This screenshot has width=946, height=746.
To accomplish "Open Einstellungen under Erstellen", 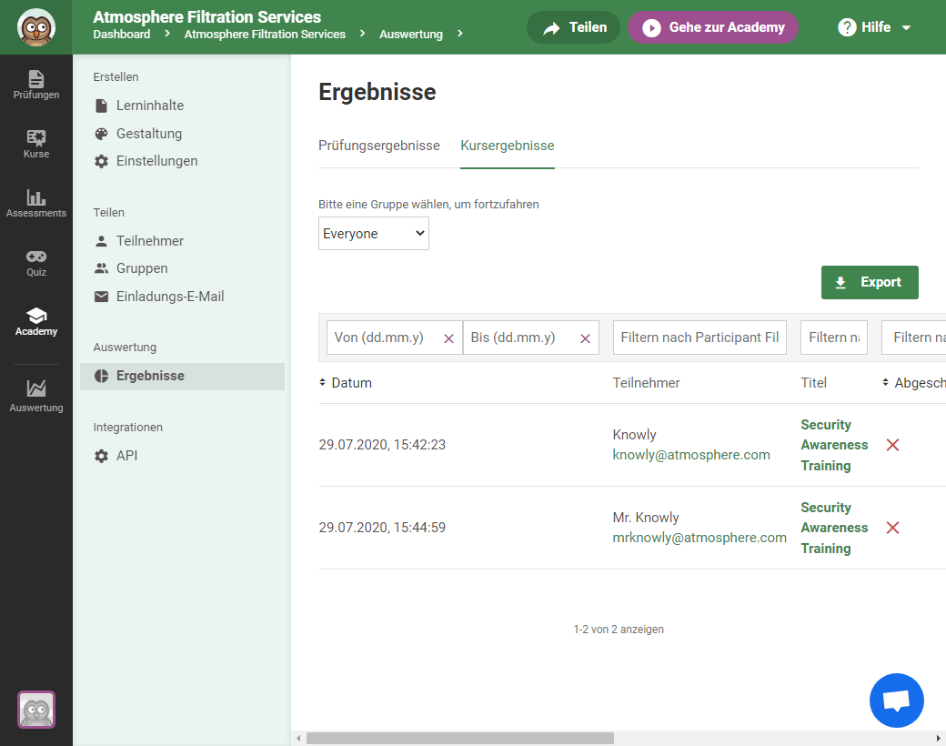I will point(146,161).
